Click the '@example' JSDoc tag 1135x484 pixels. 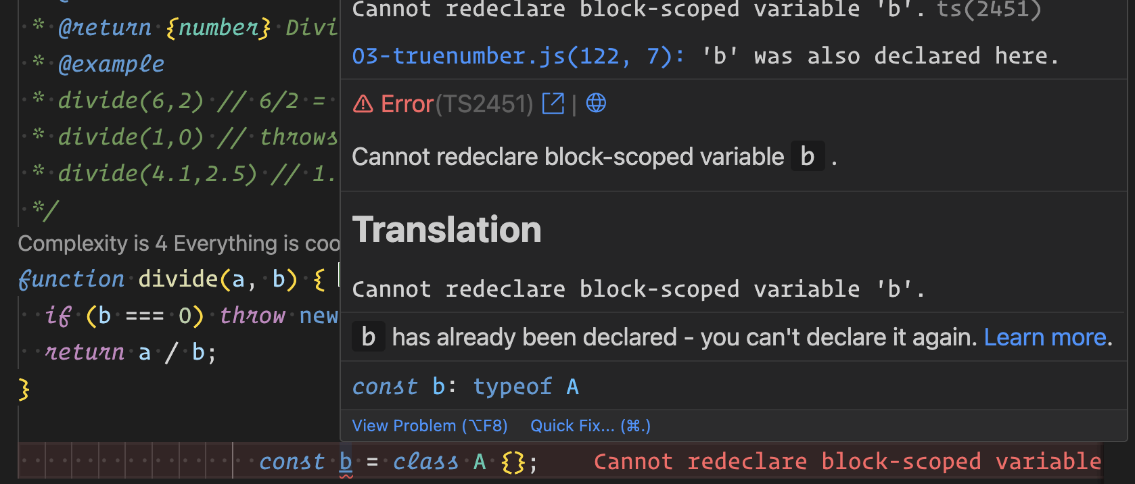(111, 64)
